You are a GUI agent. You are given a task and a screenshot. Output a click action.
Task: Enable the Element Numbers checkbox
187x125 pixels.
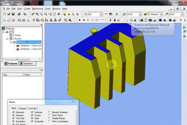coord(50,112)
